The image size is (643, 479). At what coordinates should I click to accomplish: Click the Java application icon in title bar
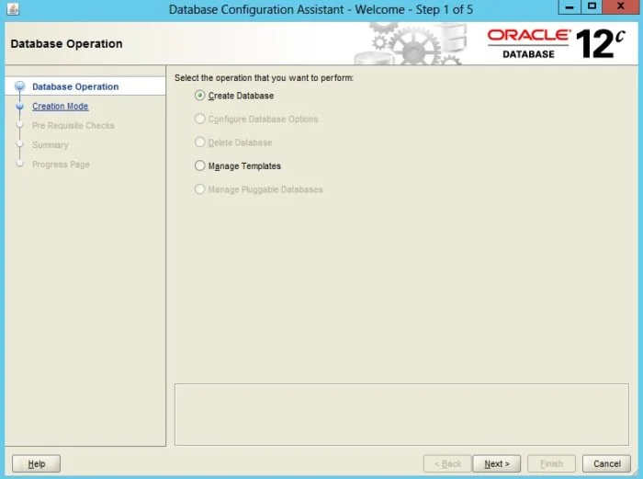coord(13,9)
